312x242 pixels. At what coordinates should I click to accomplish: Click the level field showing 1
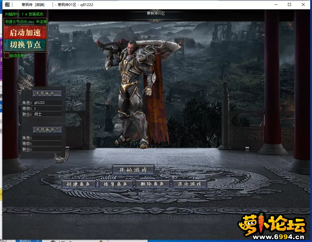click(x=47, y=109)
